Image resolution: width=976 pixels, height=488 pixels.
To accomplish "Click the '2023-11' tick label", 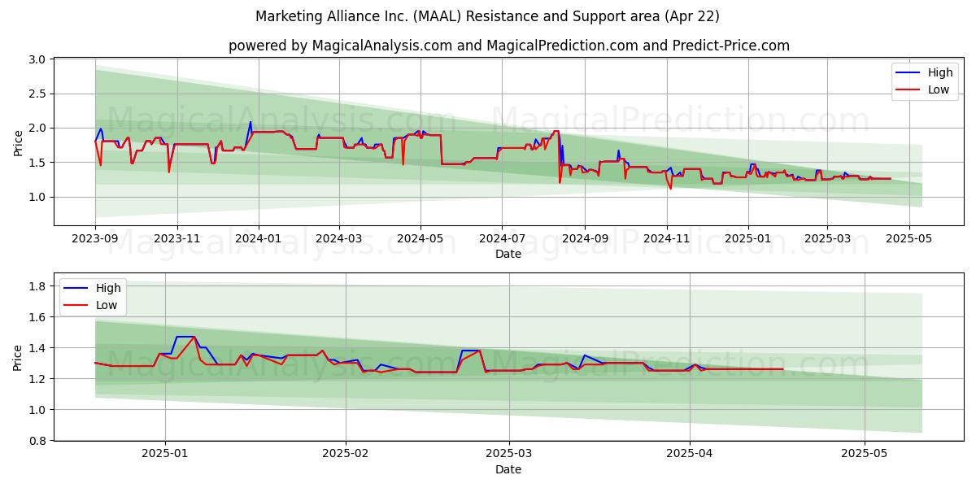I will pos(176,238).
